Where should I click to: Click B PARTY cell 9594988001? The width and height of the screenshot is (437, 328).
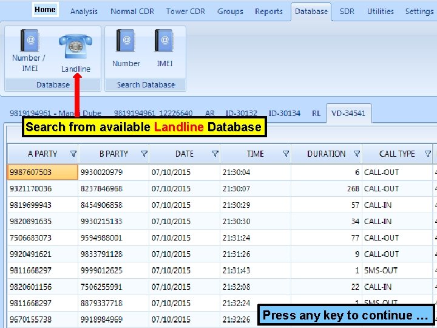tap(113, 237)
